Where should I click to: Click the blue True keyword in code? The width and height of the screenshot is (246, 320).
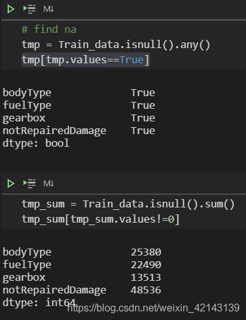click(132, 60)
